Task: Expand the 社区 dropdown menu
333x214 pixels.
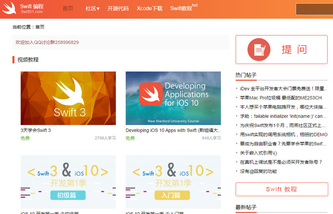Action: 92,8
